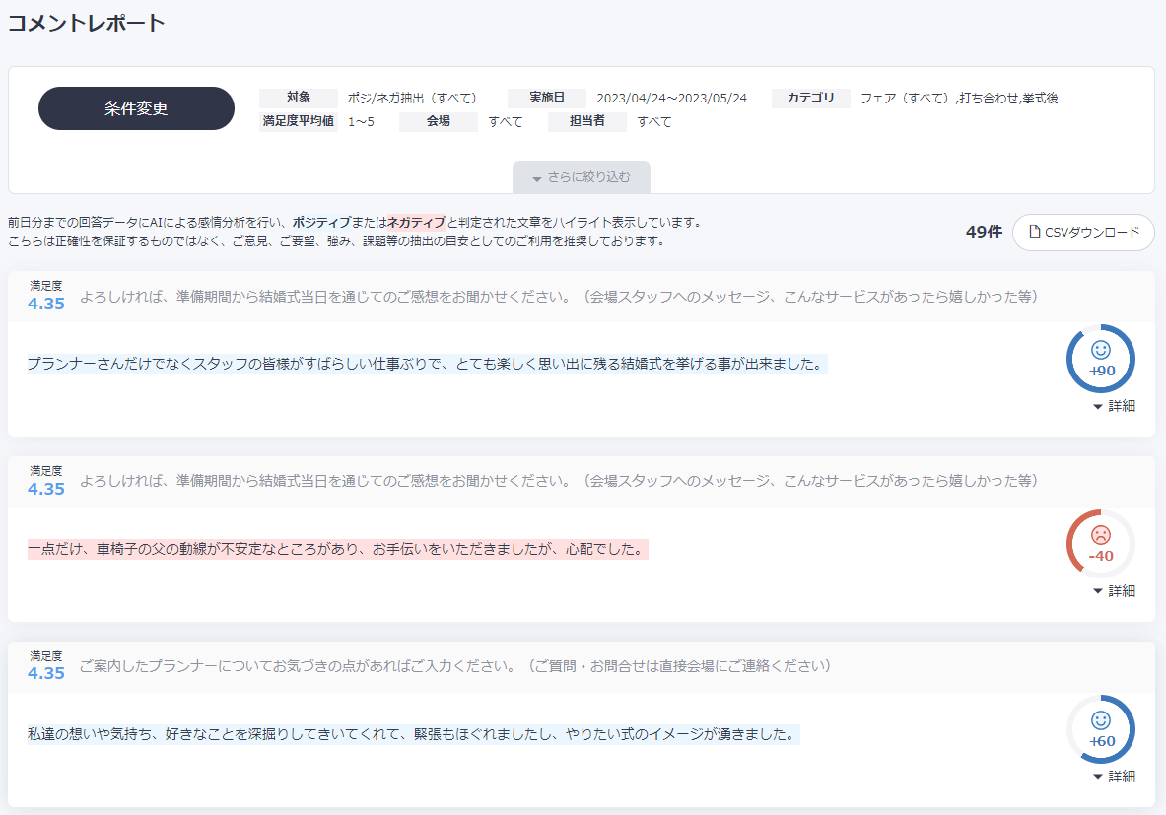Click the すべて value next to 担当者

click(654, 122)
